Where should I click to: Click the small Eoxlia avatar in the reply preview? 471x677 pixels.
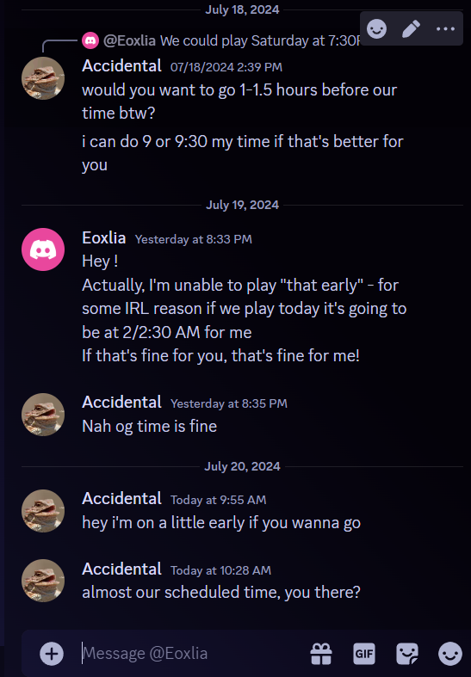(90, 40)
